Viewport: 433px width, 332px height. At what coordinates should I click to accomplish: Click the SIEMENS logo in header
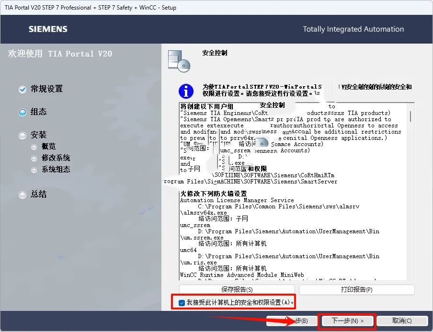(x=48, y=29)
